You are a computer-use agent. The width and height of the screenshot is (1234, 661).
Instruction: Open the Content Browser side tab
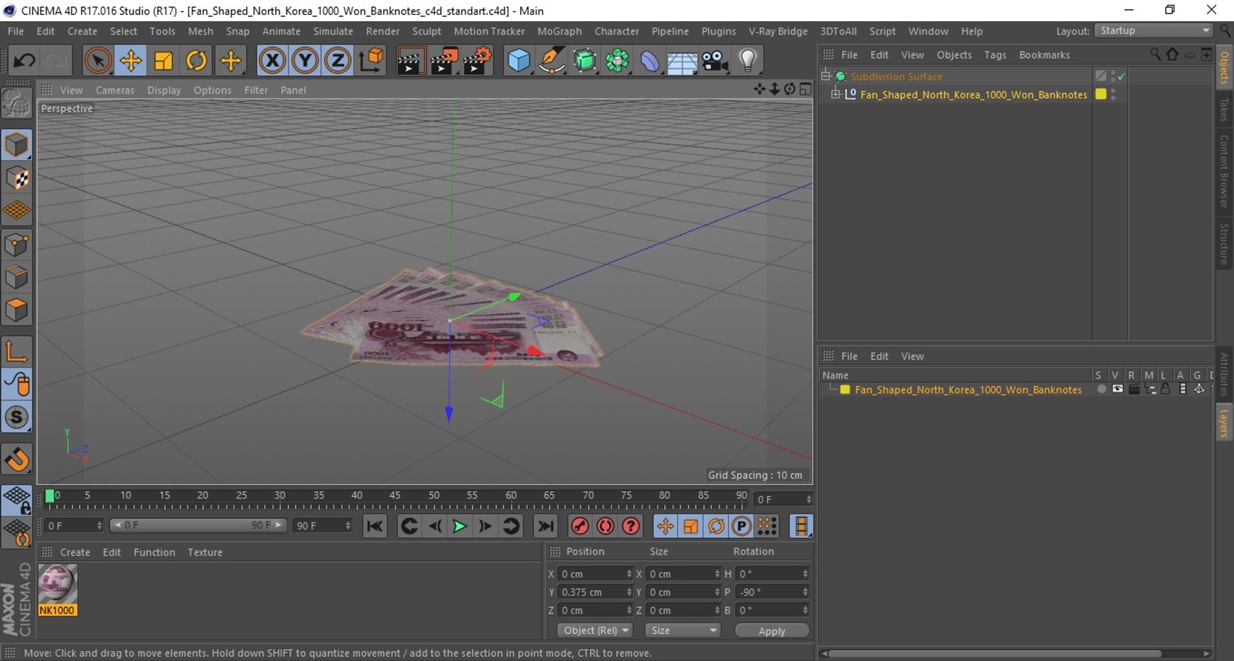tap(1224, 171)
